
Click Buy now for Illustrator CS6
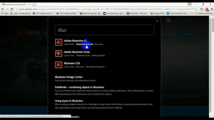80,67
